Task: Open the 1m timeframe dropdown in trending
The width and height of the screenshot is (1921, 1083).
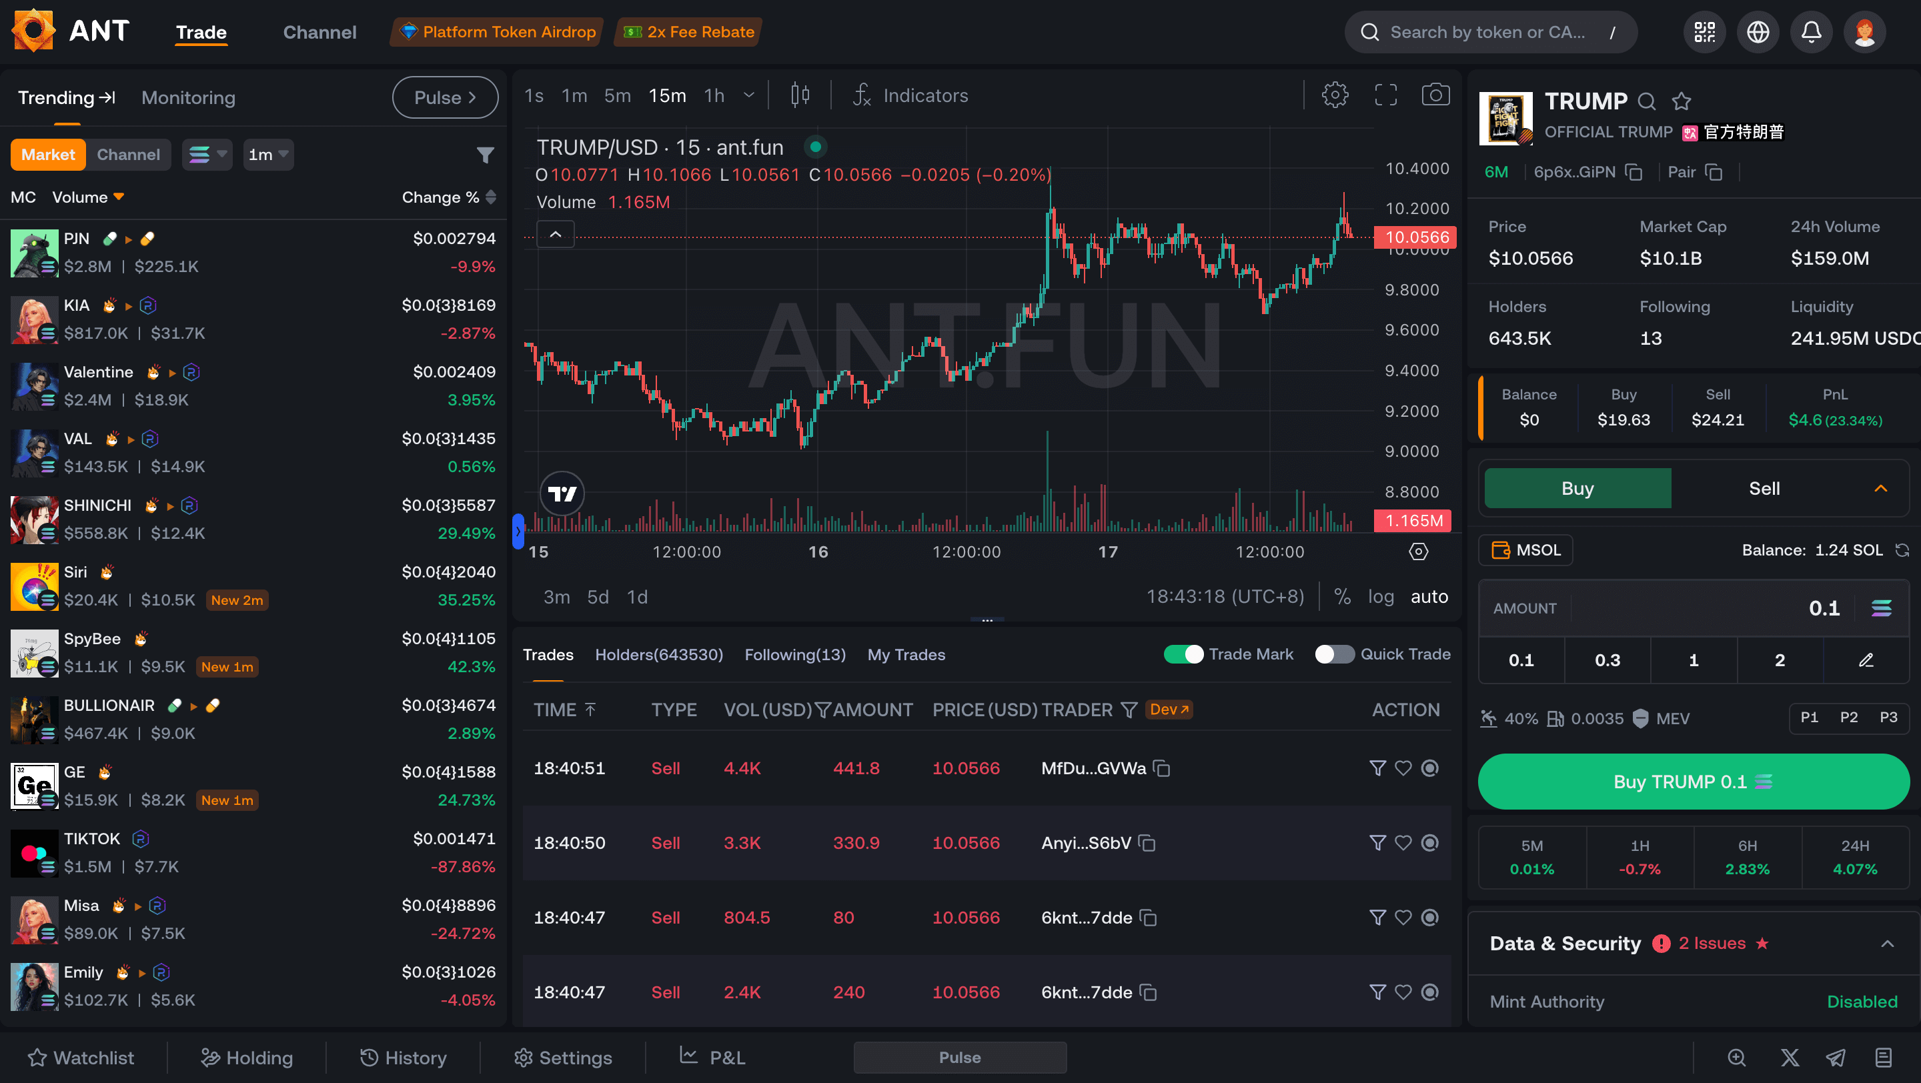Action: click(x=267, y=155)
